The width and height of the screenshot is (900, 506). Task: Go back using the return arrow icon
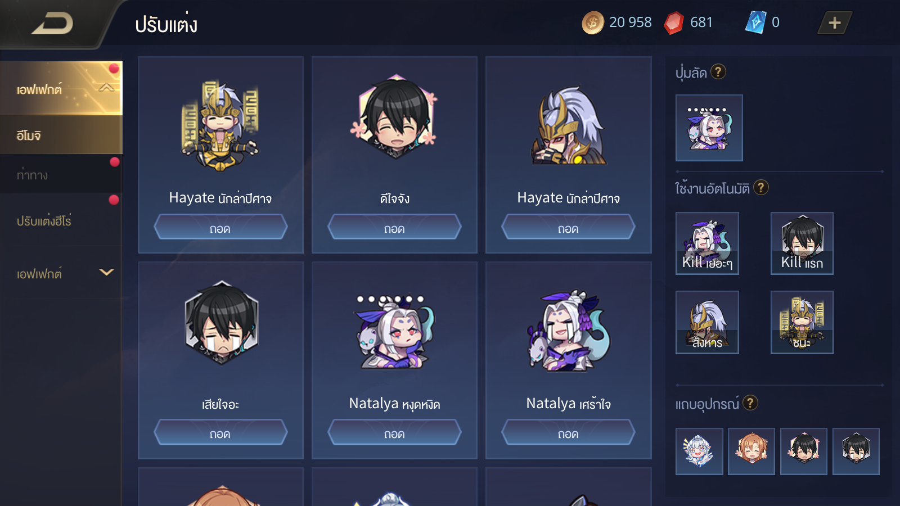(x=52, y=24)
